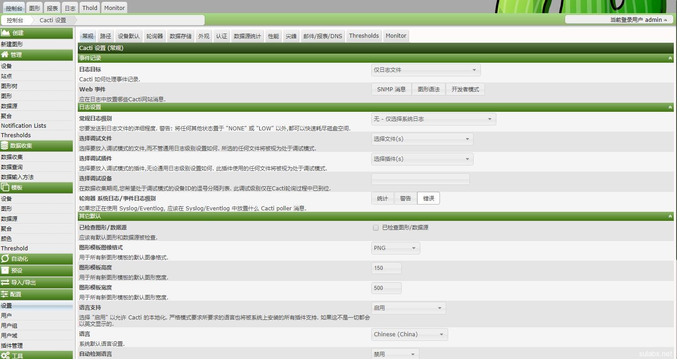Click the Cacti 设置 breadcrumb
677x359 pixels.
[x=53, y=20]
